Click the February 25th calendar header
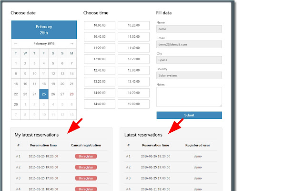 coord(44,30)
